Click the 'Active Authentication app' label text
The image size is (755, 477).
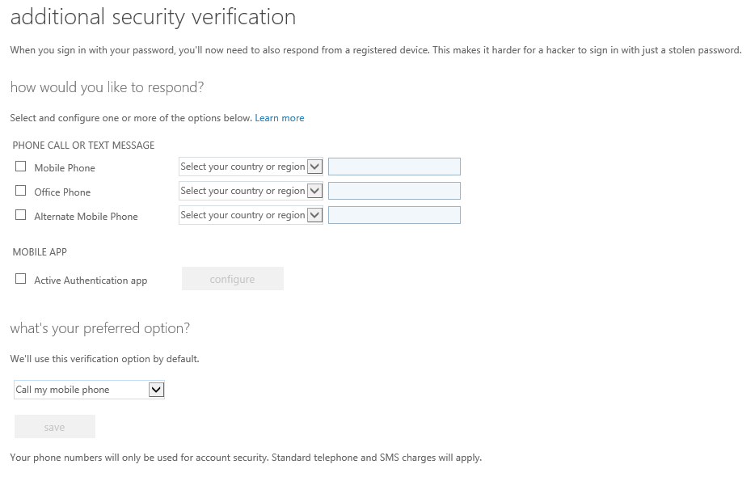click(x=91, y=281)
